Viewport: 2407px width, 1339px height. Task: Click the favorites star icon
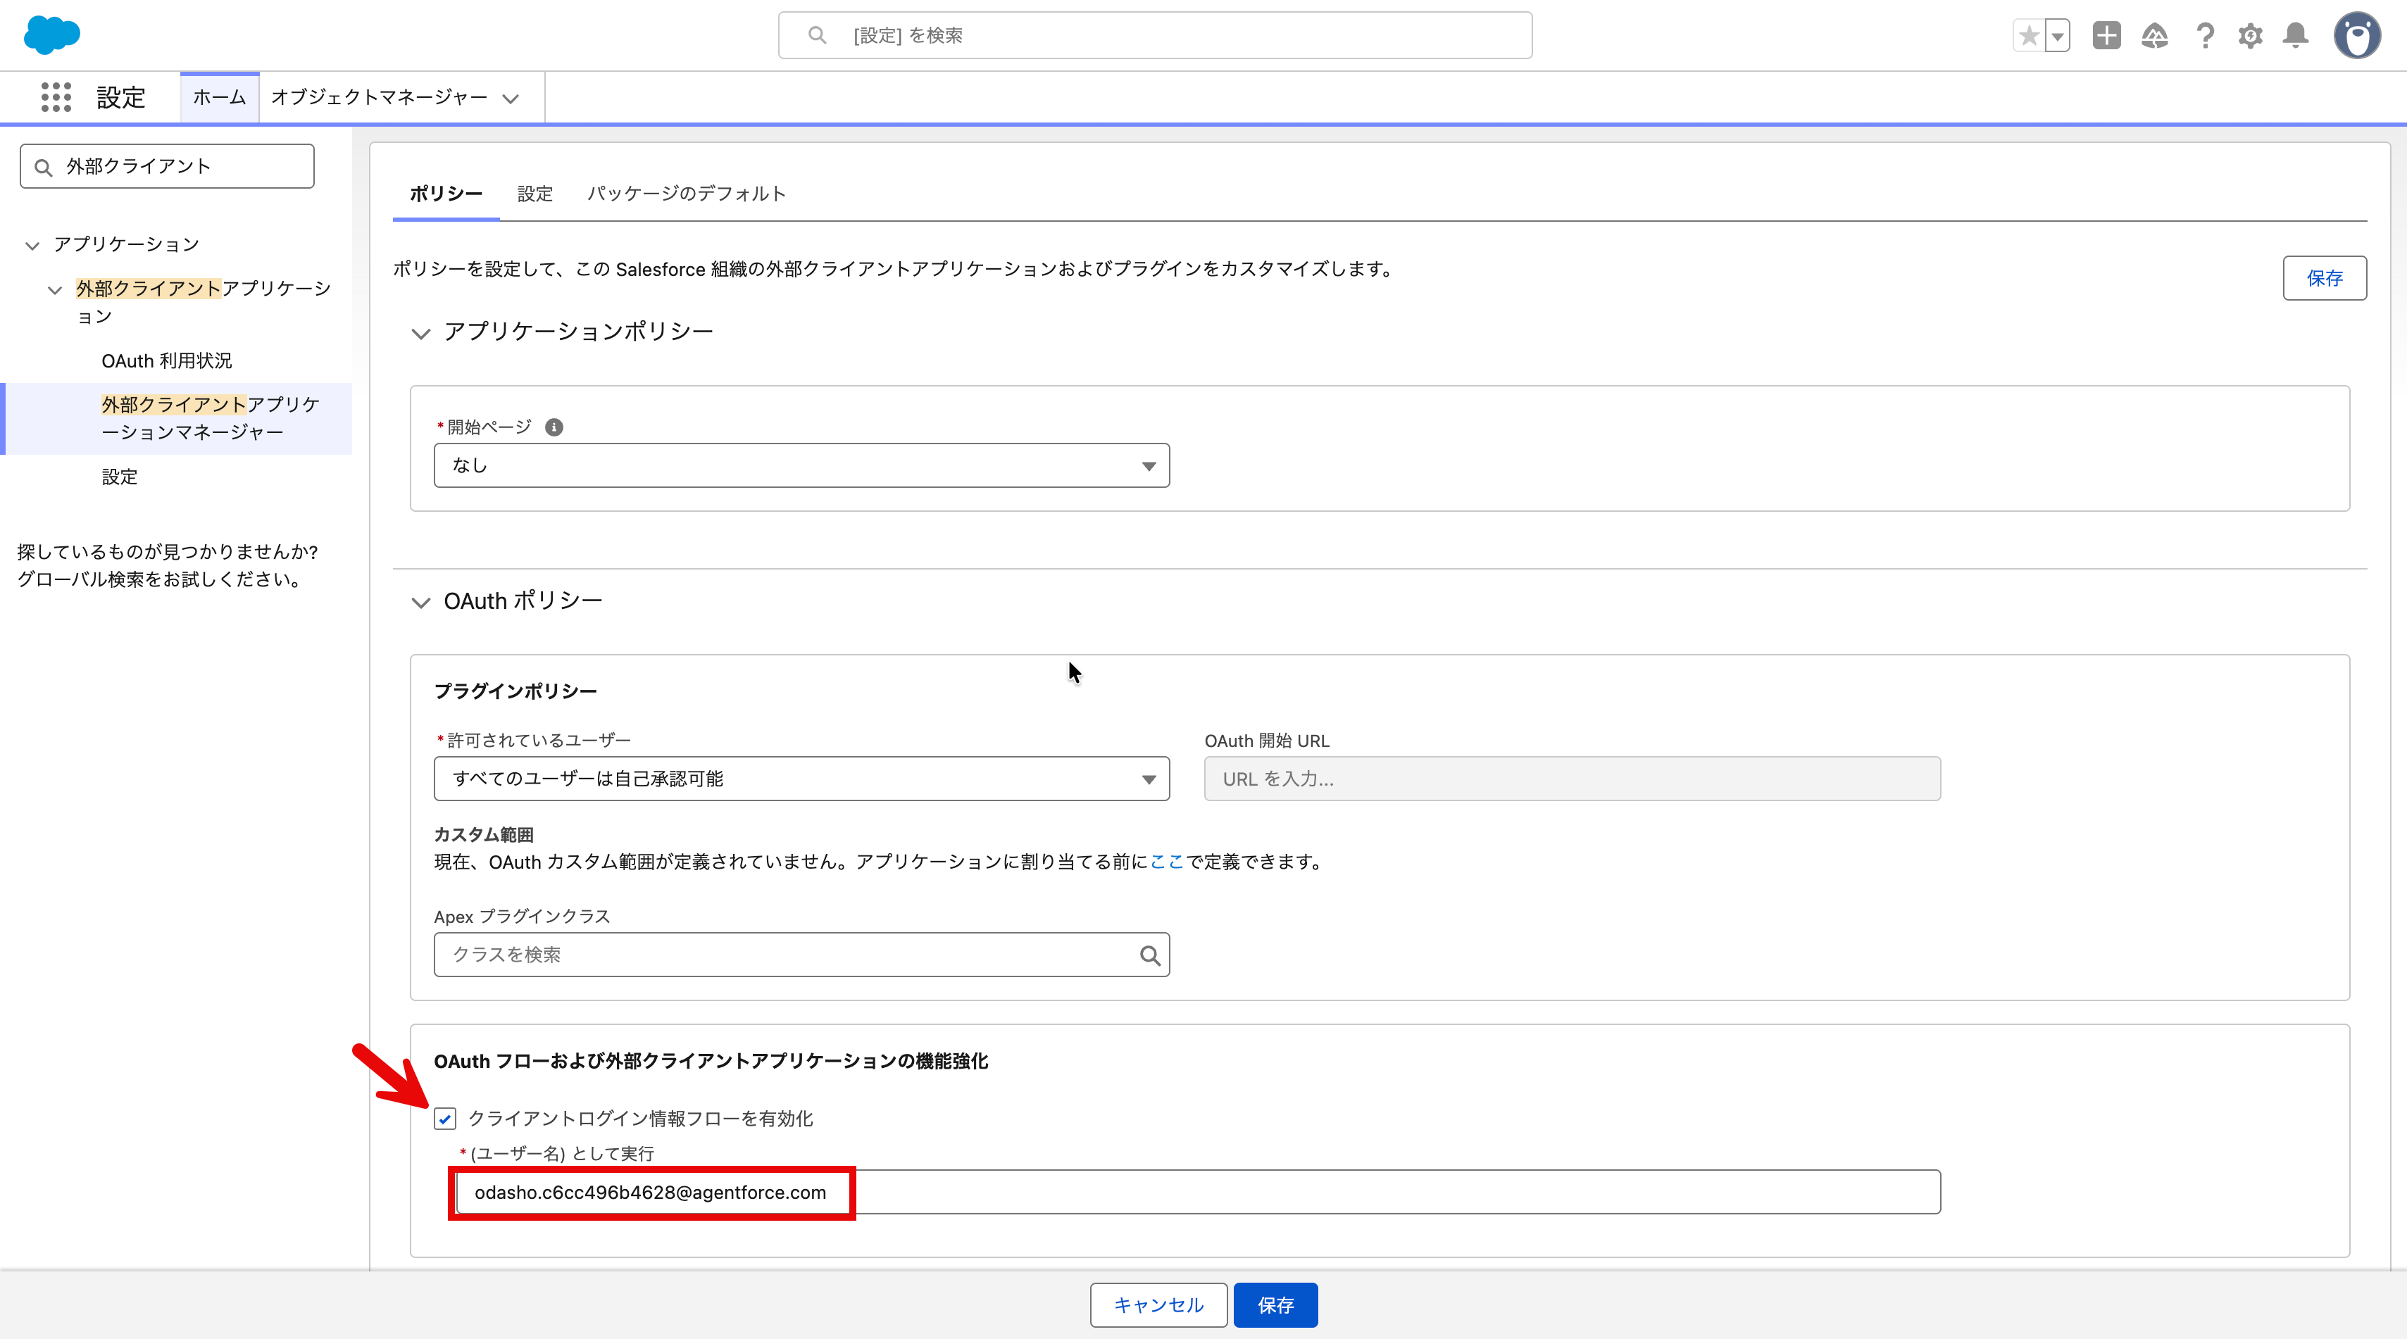pos(2027,35)
